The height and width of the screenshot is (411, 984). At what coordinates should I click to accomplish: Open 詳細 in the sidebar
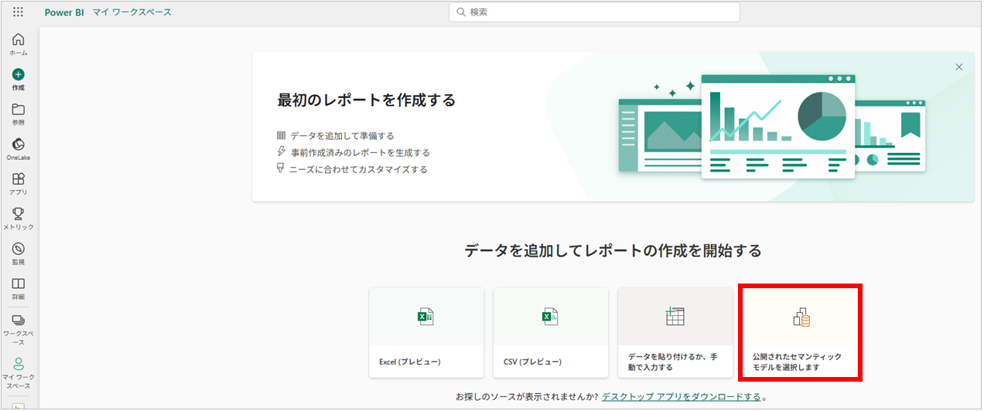click(19, 288)
